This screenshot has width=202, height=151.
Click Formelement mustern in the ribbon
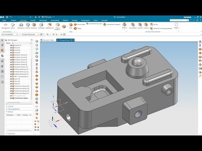[94, 24]
